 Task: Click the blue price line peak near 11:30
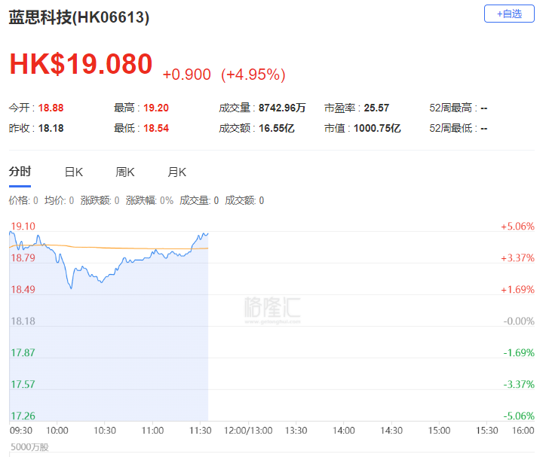[204, 234]
